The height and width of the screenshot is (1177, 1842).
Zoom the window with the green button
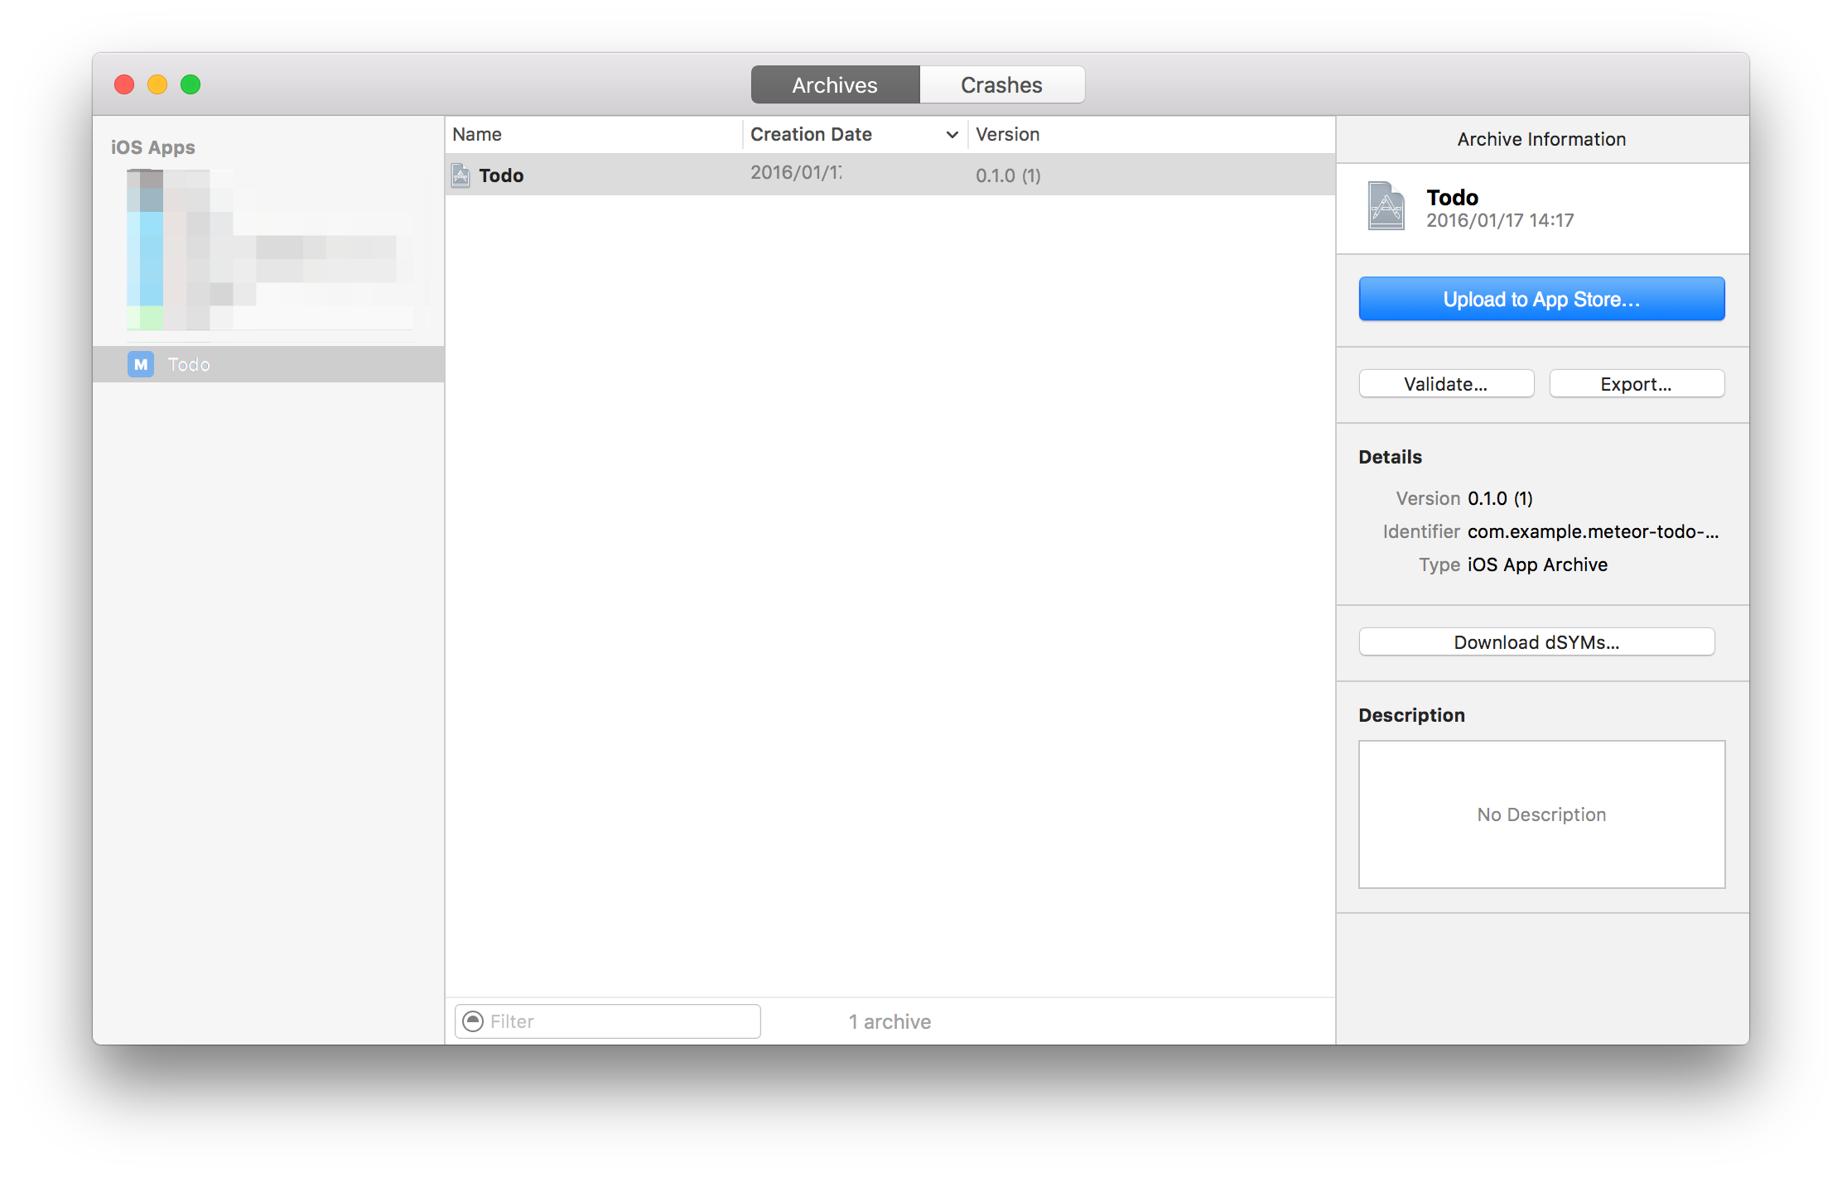[190, 84]
